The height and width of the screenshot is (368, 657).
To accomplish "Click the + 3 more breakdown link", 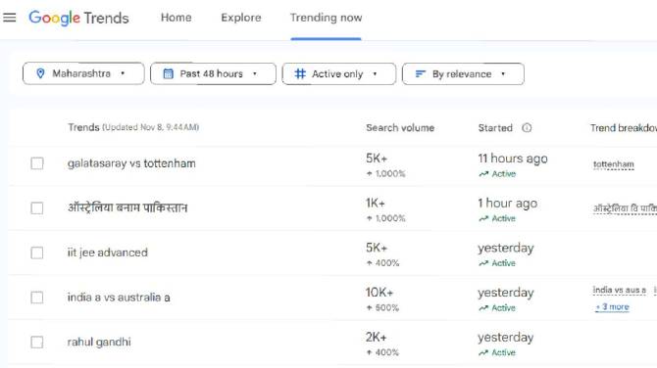I will (612, 307).
